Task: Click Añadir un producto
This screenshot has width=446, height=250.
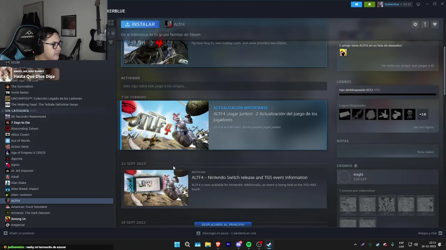Action: [22, 233]
